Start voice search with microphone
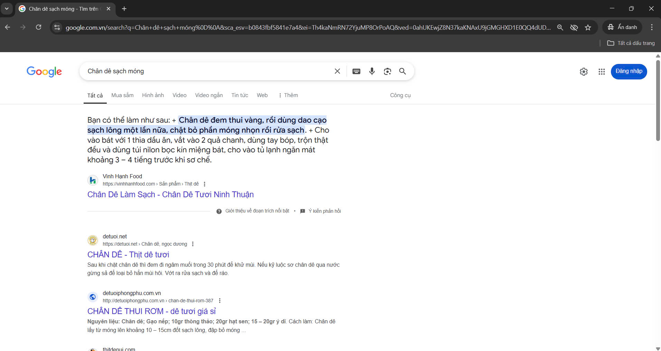 (372, 71)
